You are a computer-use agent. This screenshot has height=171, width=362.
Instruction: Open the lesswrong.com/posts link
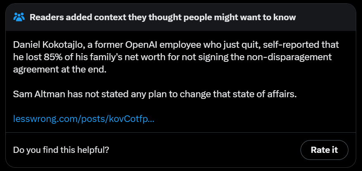[x=83, y=119]
